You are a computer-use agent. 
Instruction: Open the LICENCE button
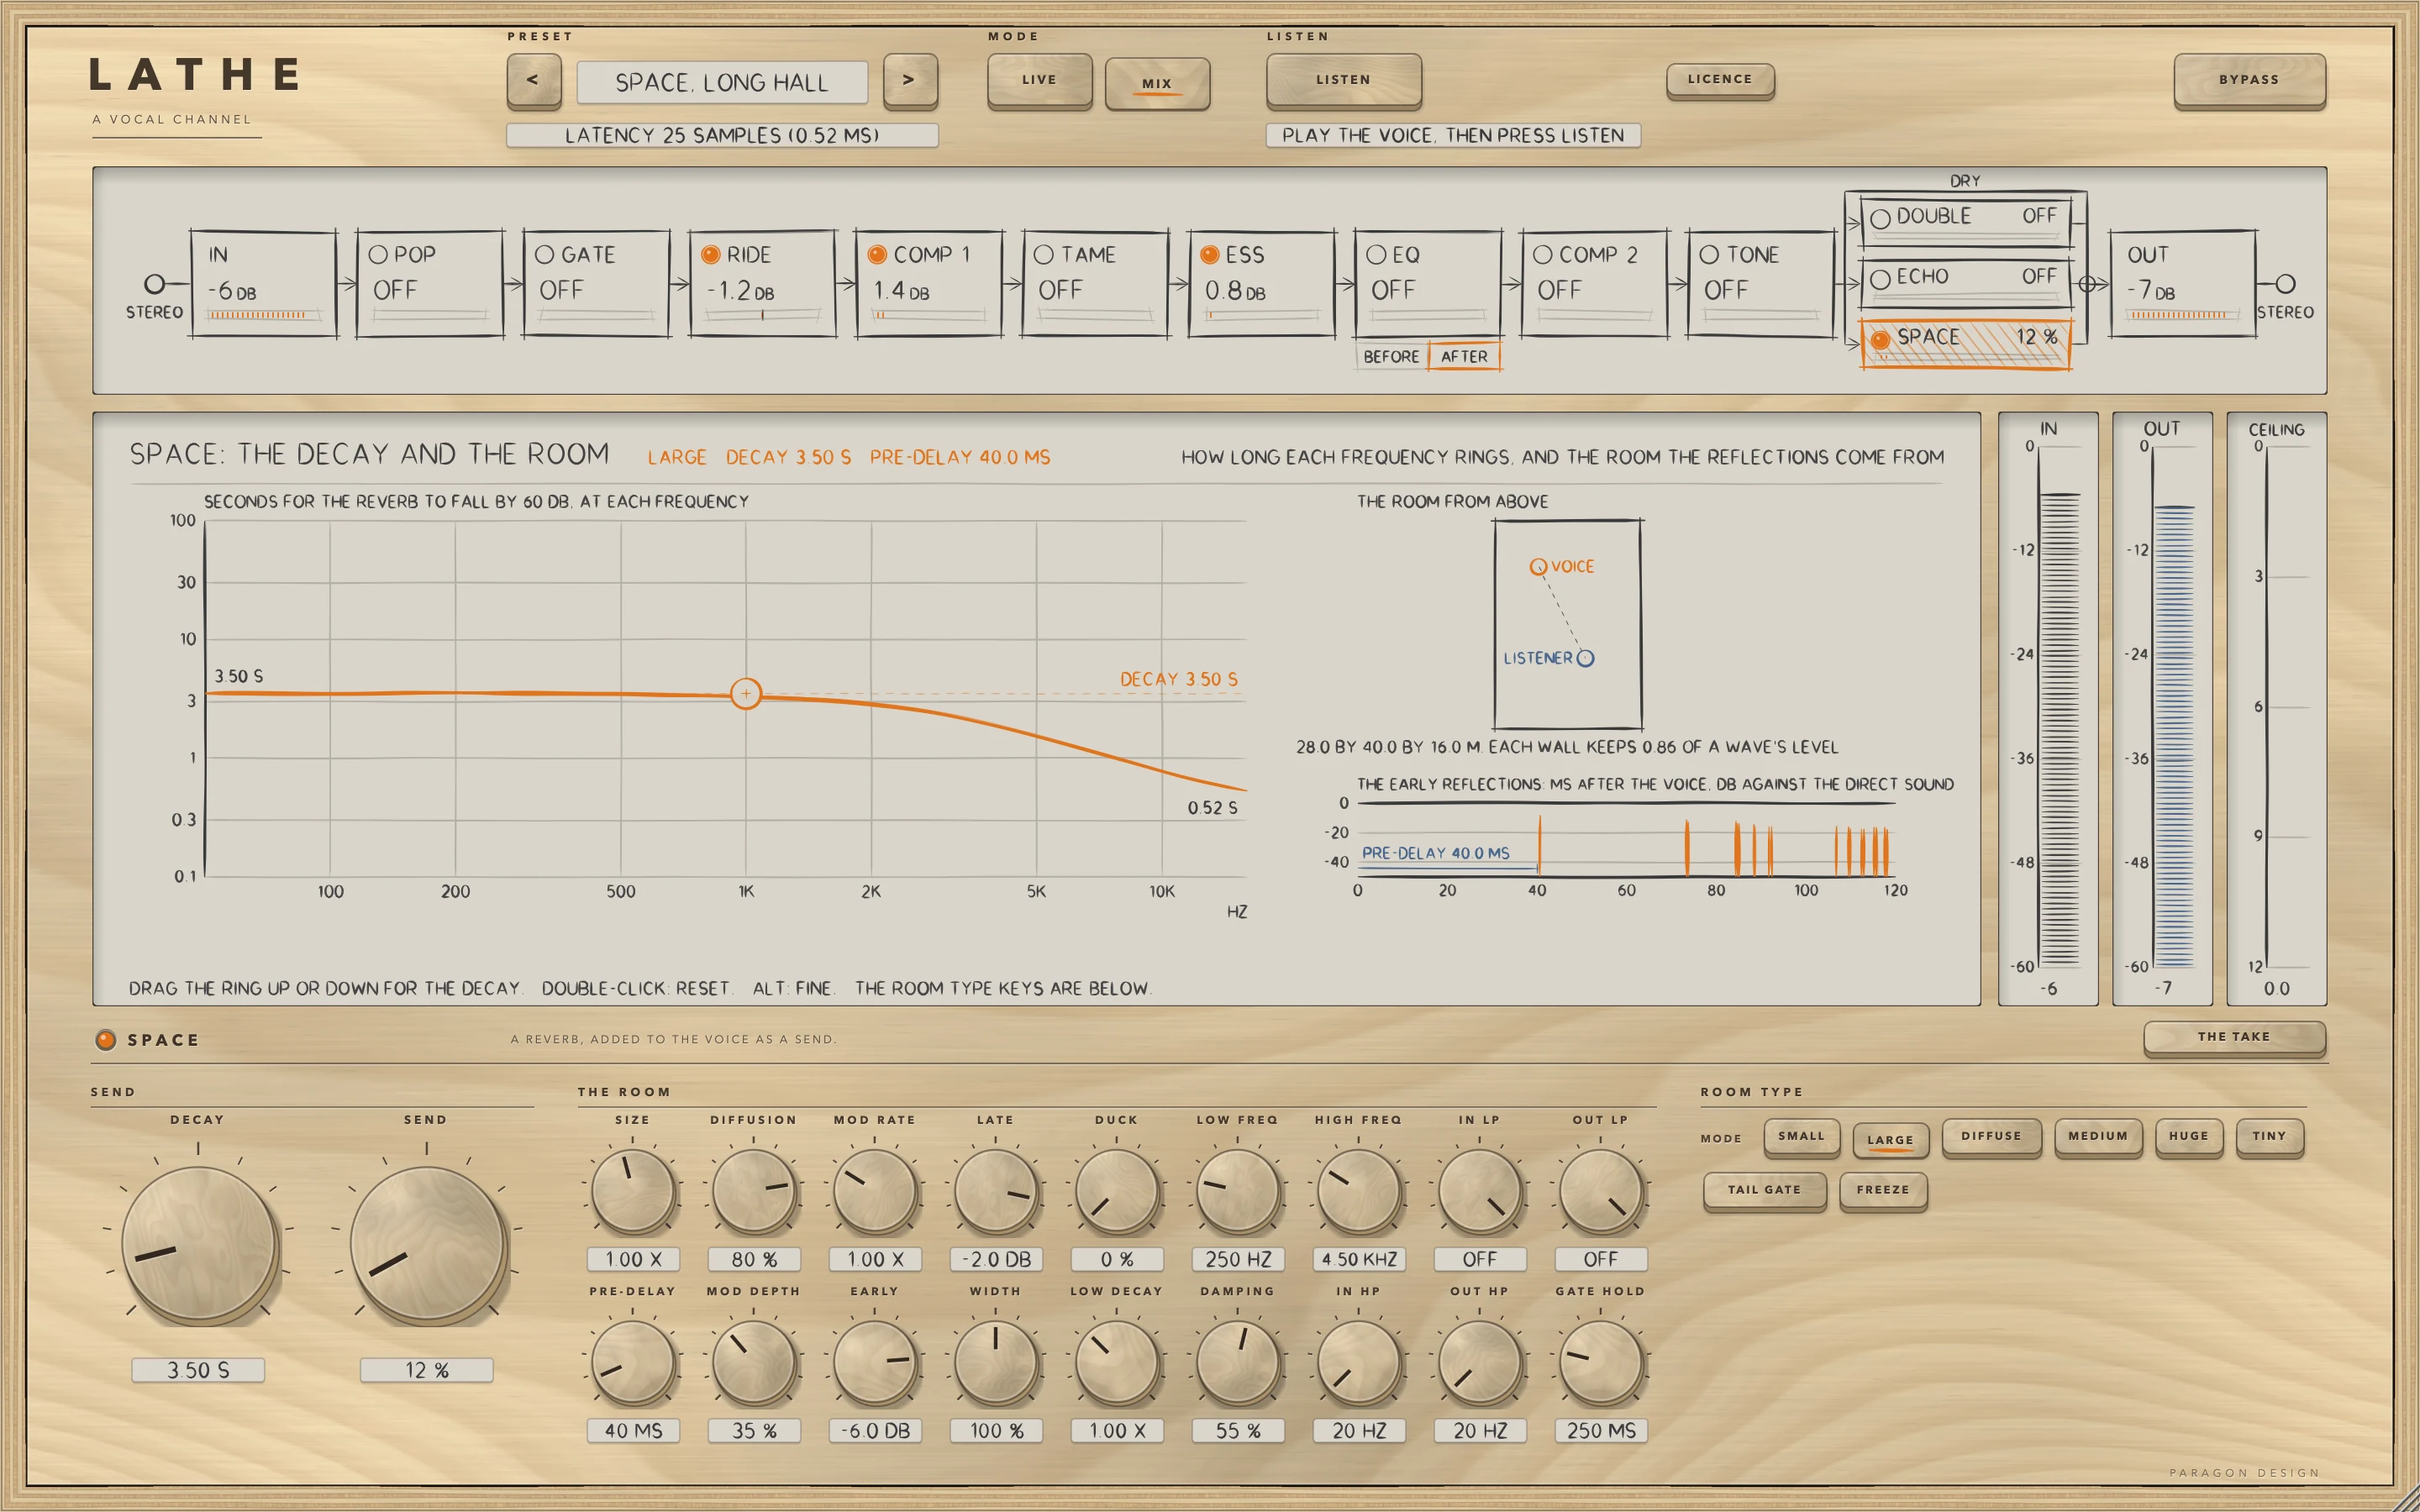pos(1720,80)
